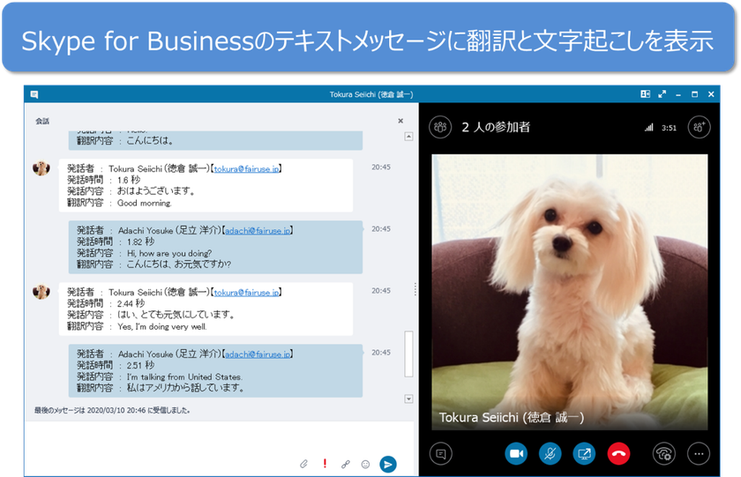Click the chat bubble icon in title bar
The width and height of the screenshot is (741, 477).
(x=34, y=94)
